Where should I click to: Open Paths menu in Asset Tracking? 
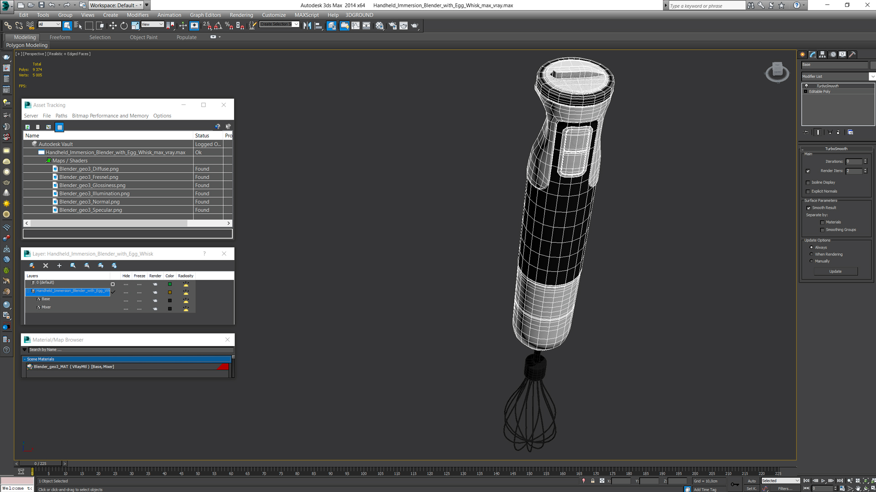(x=61, y=116)
